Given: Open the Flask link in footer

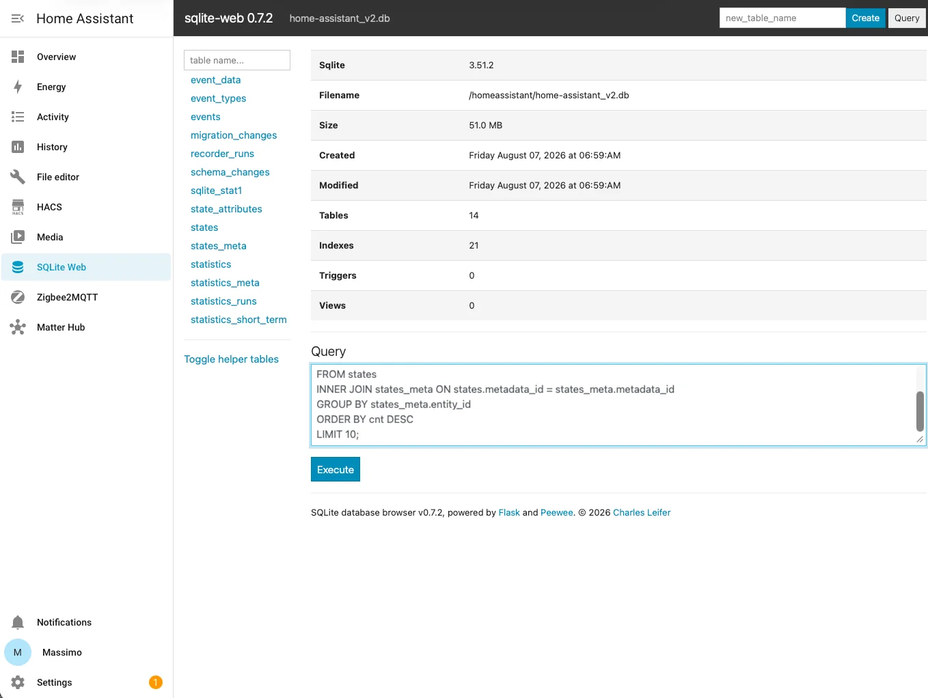Looking at the screenshot, I should coord(509,512).
